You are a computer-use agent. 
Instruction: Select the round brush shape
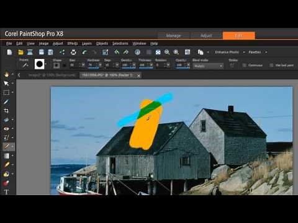65,66
